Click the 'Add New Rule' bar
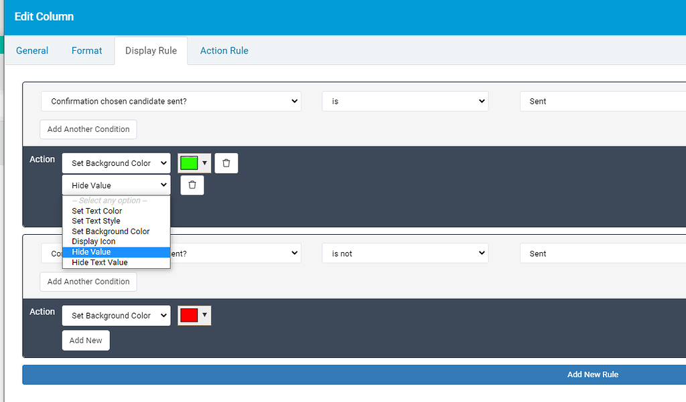The width and height of the screenshot is (686, 402). pyautogui.click(x=592, y=374)
